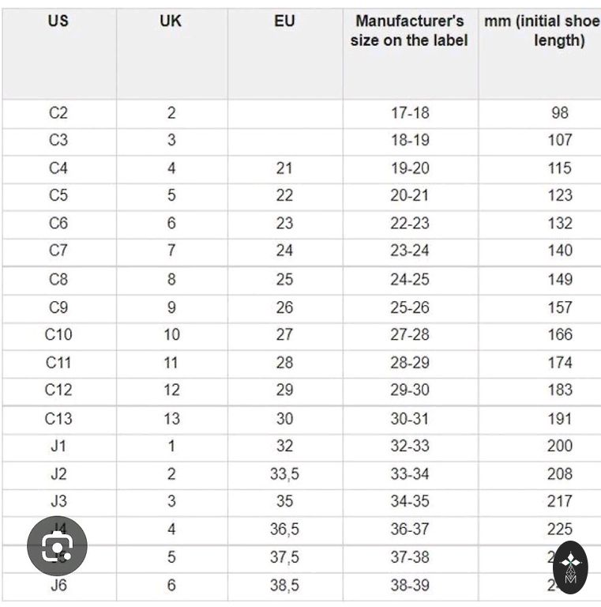Click the J6 US size cell

coord(58,586)
